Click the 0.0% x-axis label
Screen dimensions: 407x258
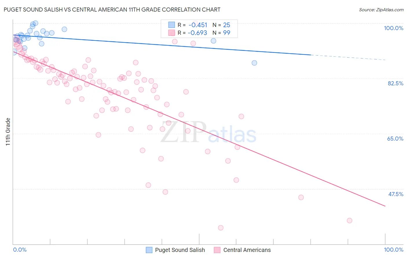(x=20, y=250)
